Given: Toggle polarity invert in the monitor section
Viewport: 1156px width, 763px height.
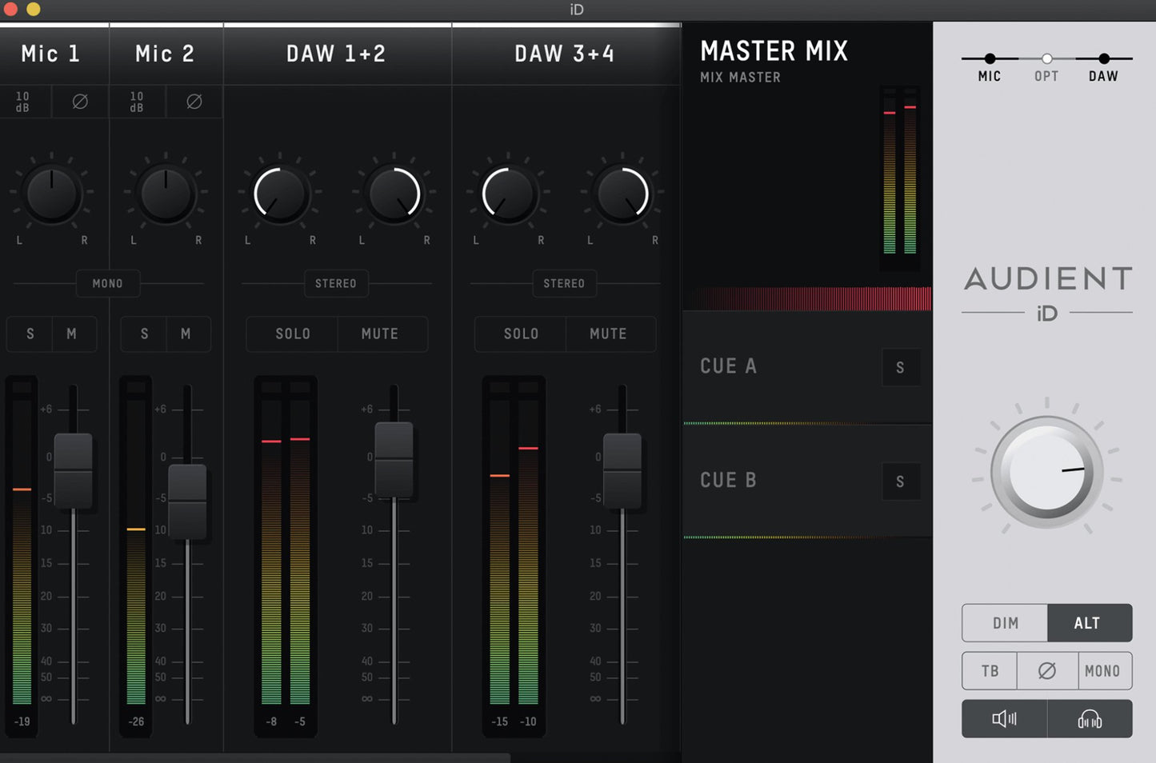Looking at the screenshot, I should tap(1046, 670).
